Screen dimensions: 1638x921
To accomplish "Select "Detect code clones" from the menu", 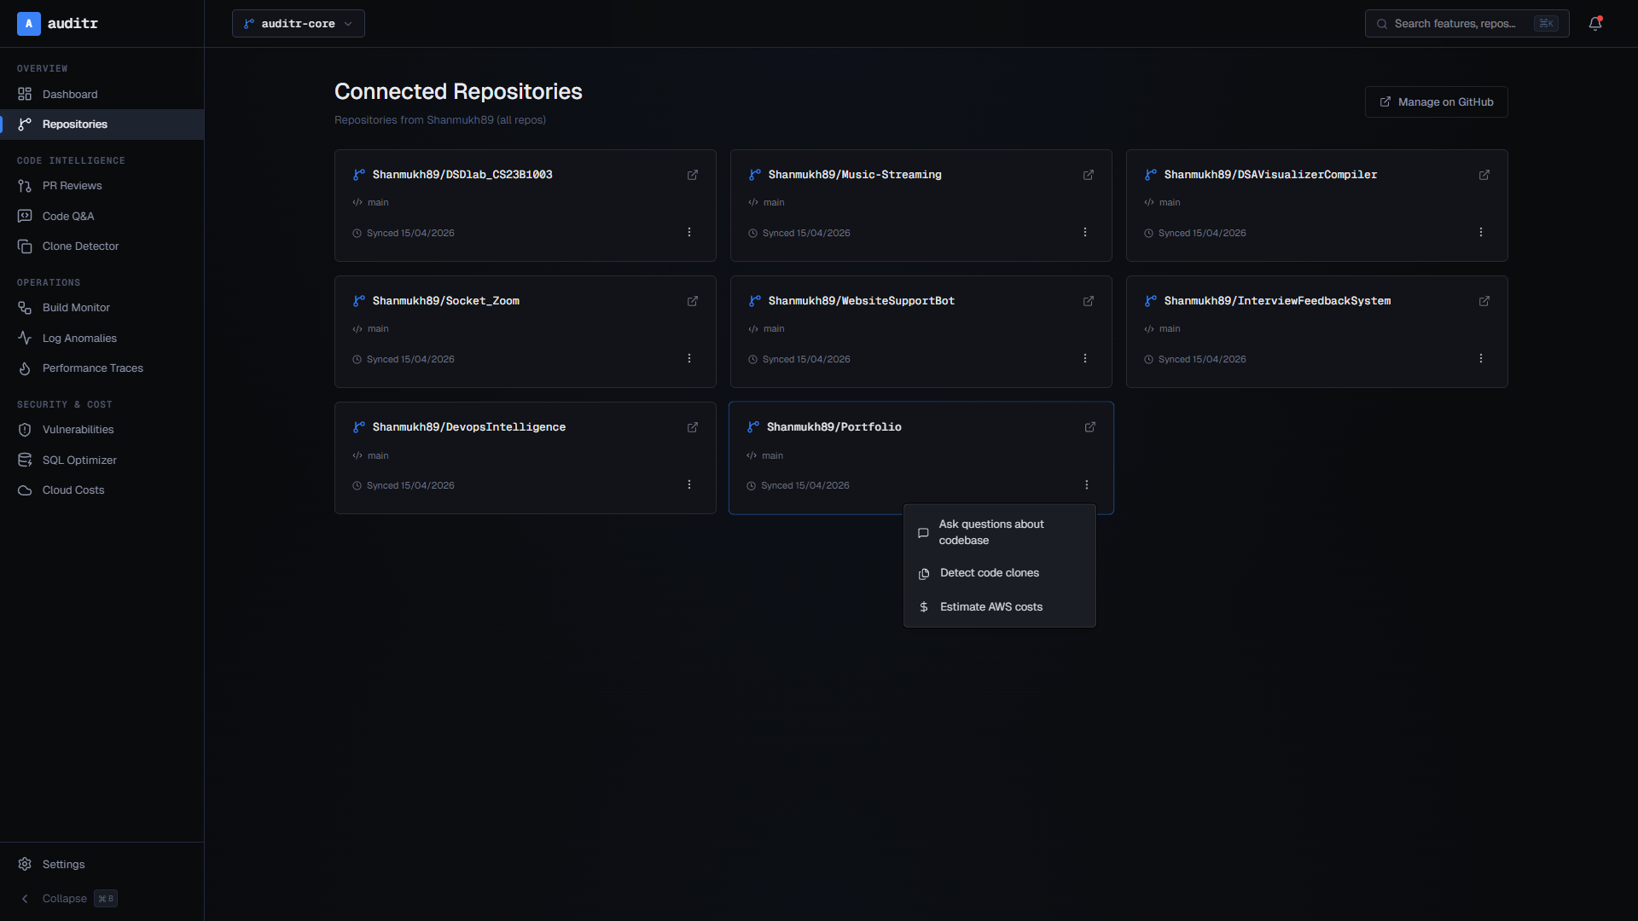I will [x=990, y=572].
